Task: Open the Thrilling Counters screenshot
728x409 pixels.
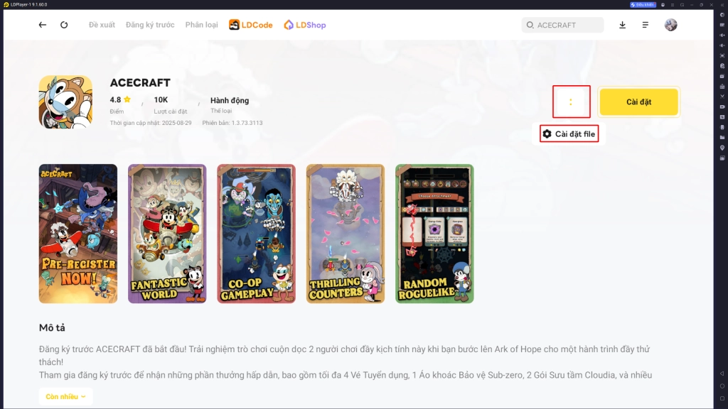Action: coord(346,234)
